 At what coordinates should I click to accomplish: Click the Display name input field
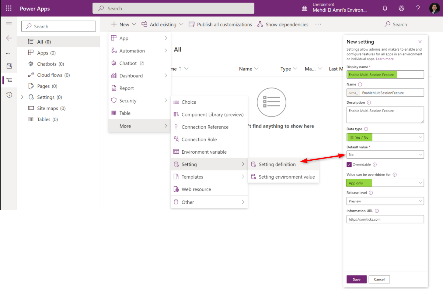point(385,75)
